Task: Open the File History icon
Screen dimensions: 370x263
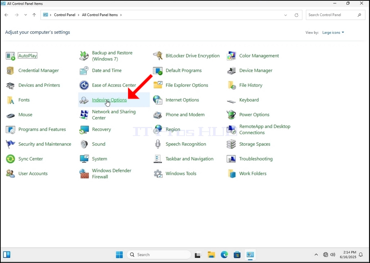Action: [x=231, y=85]
